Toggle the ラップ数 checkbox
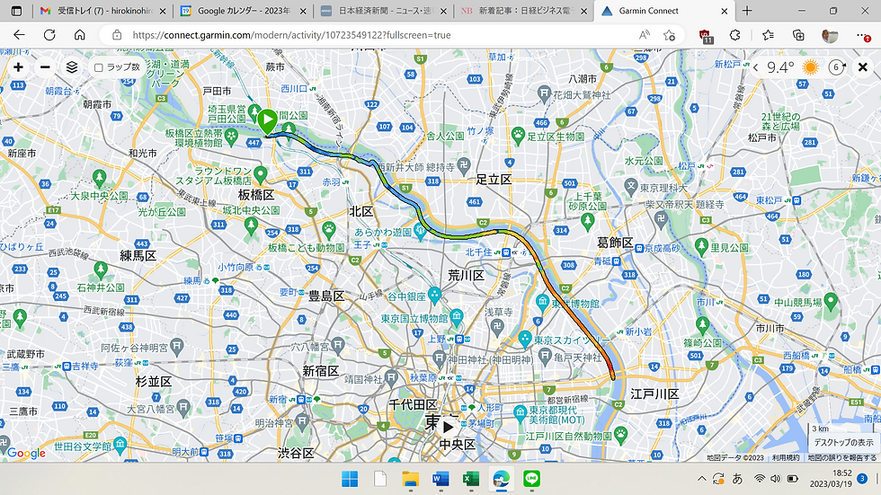The image size is (881, 495). click(x=98, y=67)
